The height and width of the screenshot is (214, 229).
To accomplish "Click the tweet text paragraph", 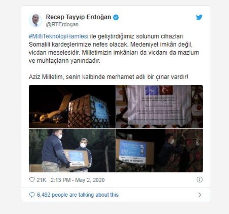I will (114, 48).
